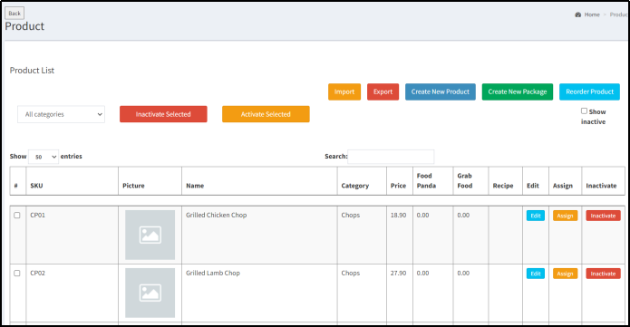630x327 pixels.
Task: Click Create New Package
Action: (x=518, y=91)
